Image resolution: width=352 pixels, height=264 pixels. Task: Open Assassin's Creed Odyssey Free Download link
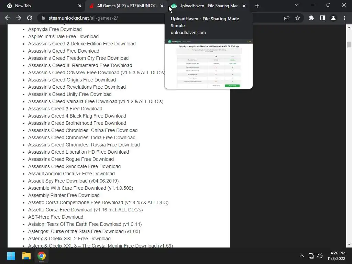point(96,73)
